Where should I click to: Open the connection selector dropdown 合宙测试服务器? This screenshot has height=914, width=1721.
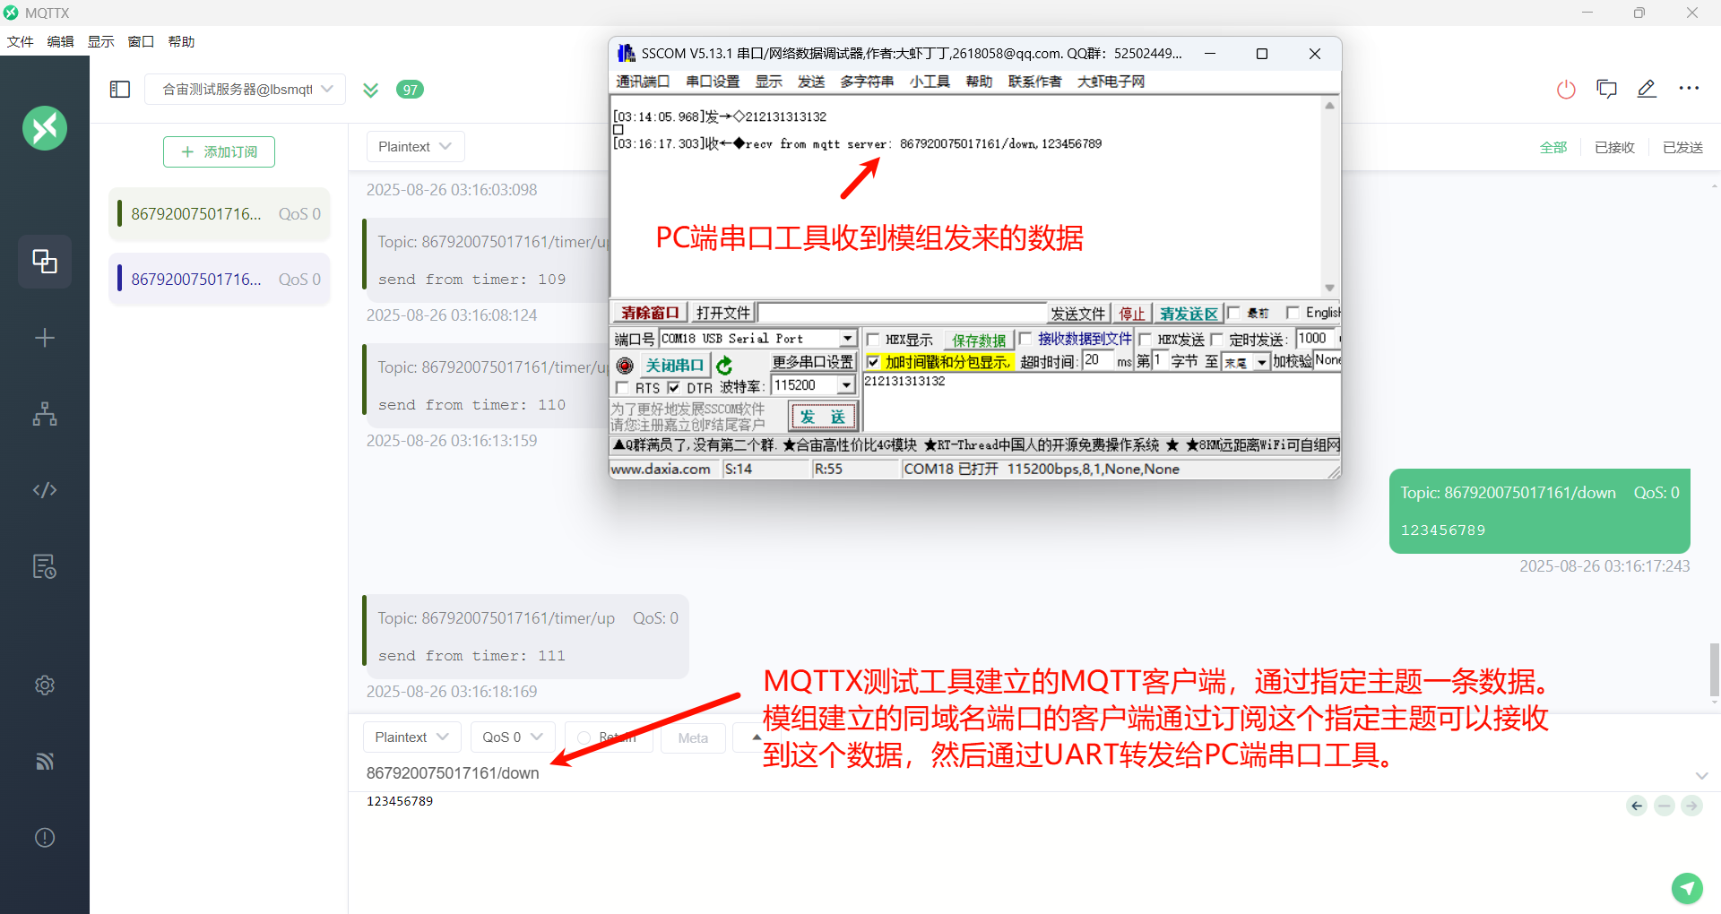(245, 90)
